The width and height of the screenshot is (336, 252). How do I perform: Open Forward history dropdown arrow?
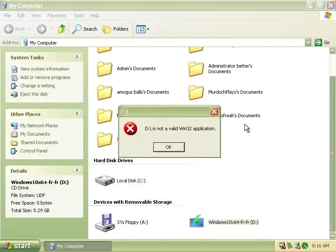(x=51, y=29)
